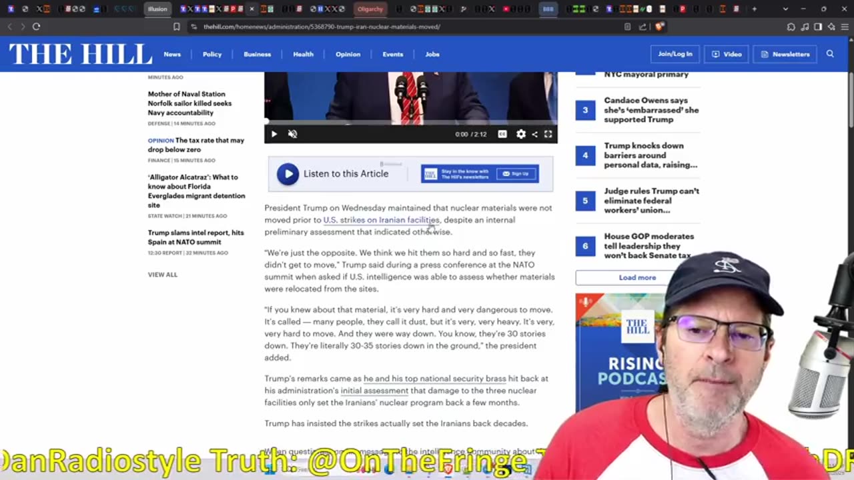The image size is (854, 480).
Task: Open the tab search dropdown arrow
Action: pos(785,9)
